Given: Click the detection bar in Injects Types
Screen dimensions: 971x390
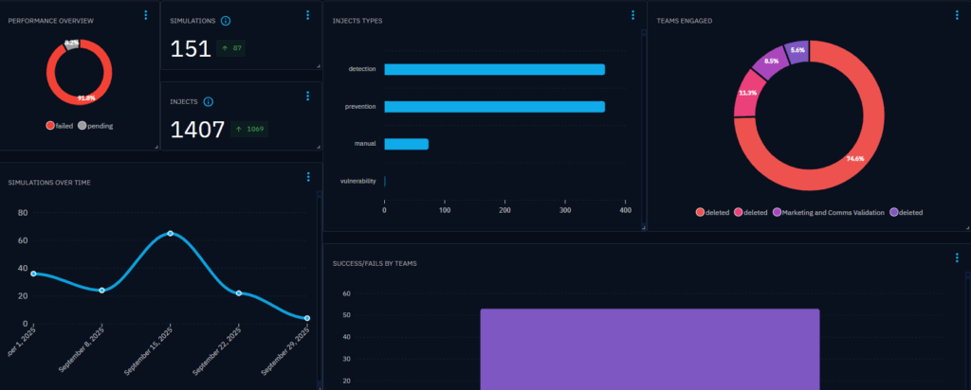Looking at the screenshot, I should (x=493, y=69).
